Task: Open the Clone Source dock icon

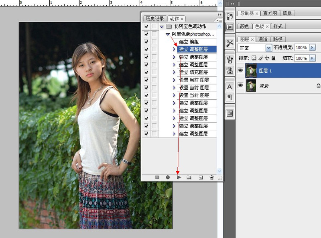Action: pos(230,70)
